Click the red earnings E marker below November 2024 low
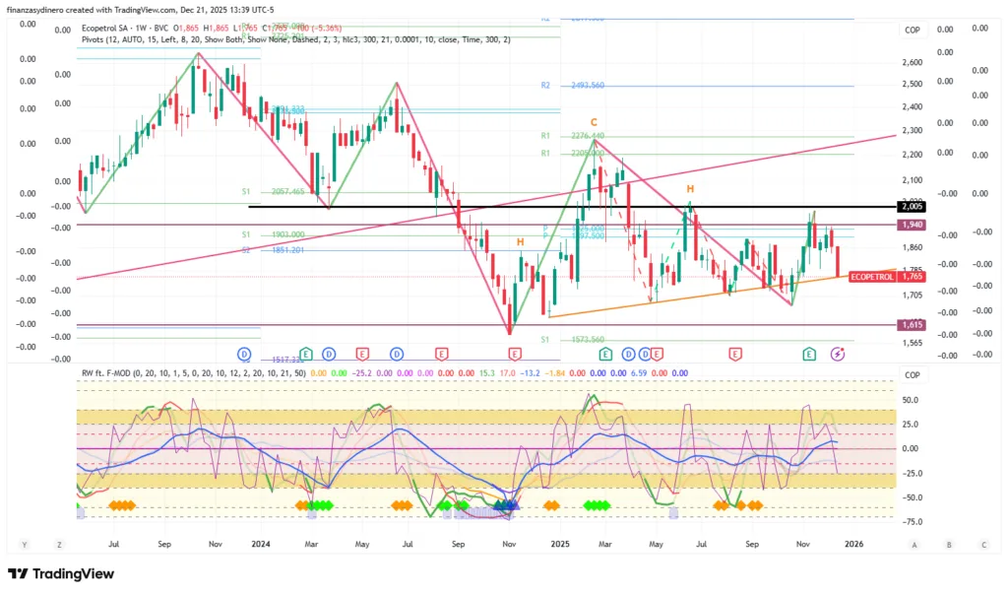The image size is (1008, 594). [x=513, y=353]
